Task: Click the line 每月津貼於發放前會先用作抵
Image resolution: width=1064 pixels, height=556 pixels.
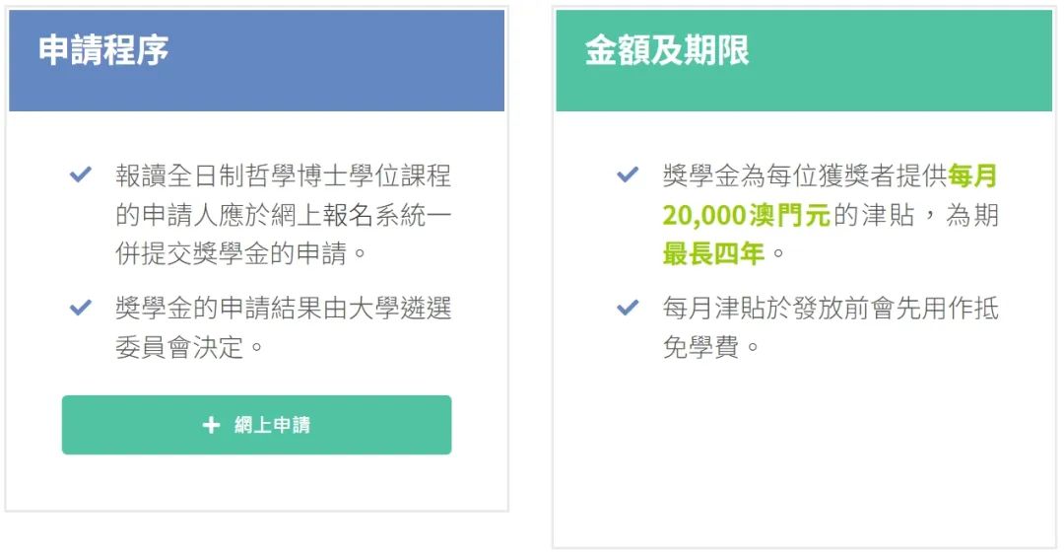Action: point(831,309)
